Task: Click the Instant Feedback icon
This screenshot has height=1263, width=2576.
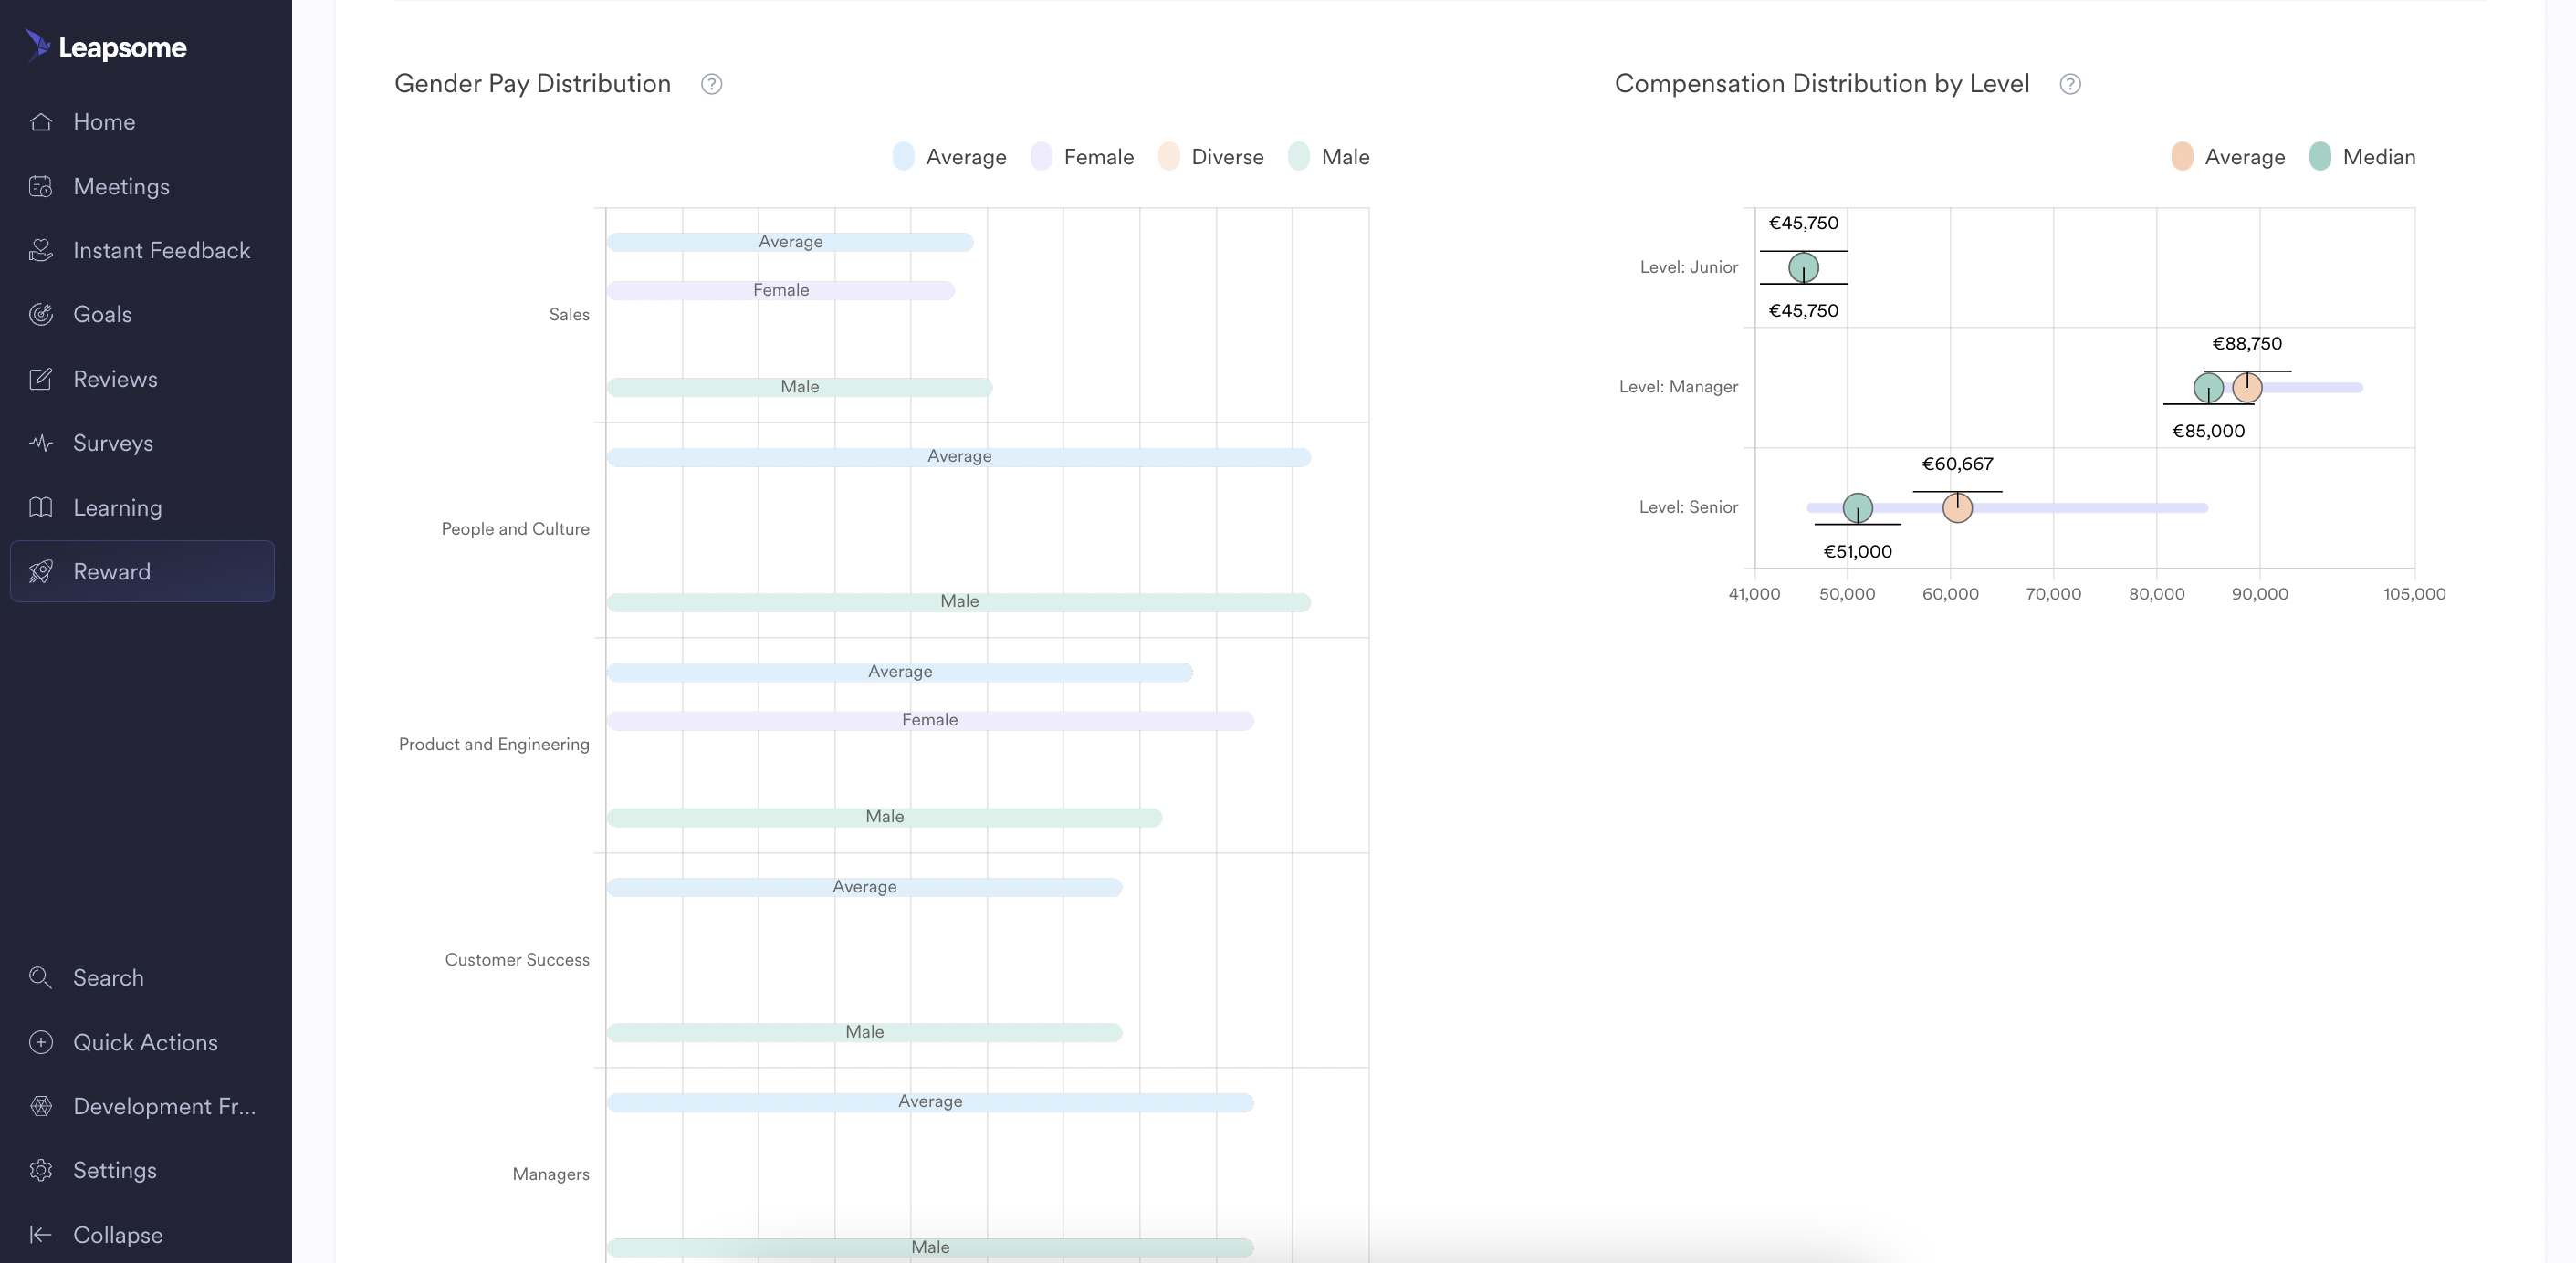Action: pos(41,250)
